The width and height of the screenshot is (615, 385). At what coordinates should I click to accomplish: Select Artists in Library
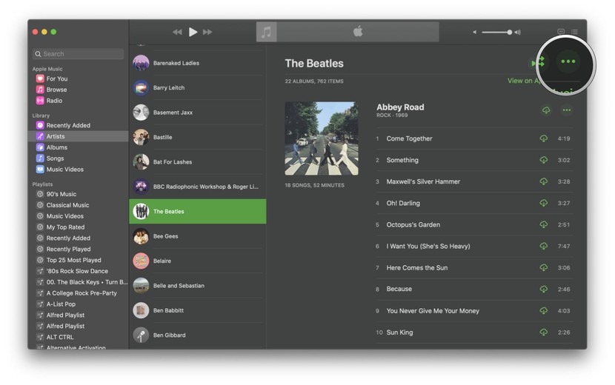coord(78,136)
